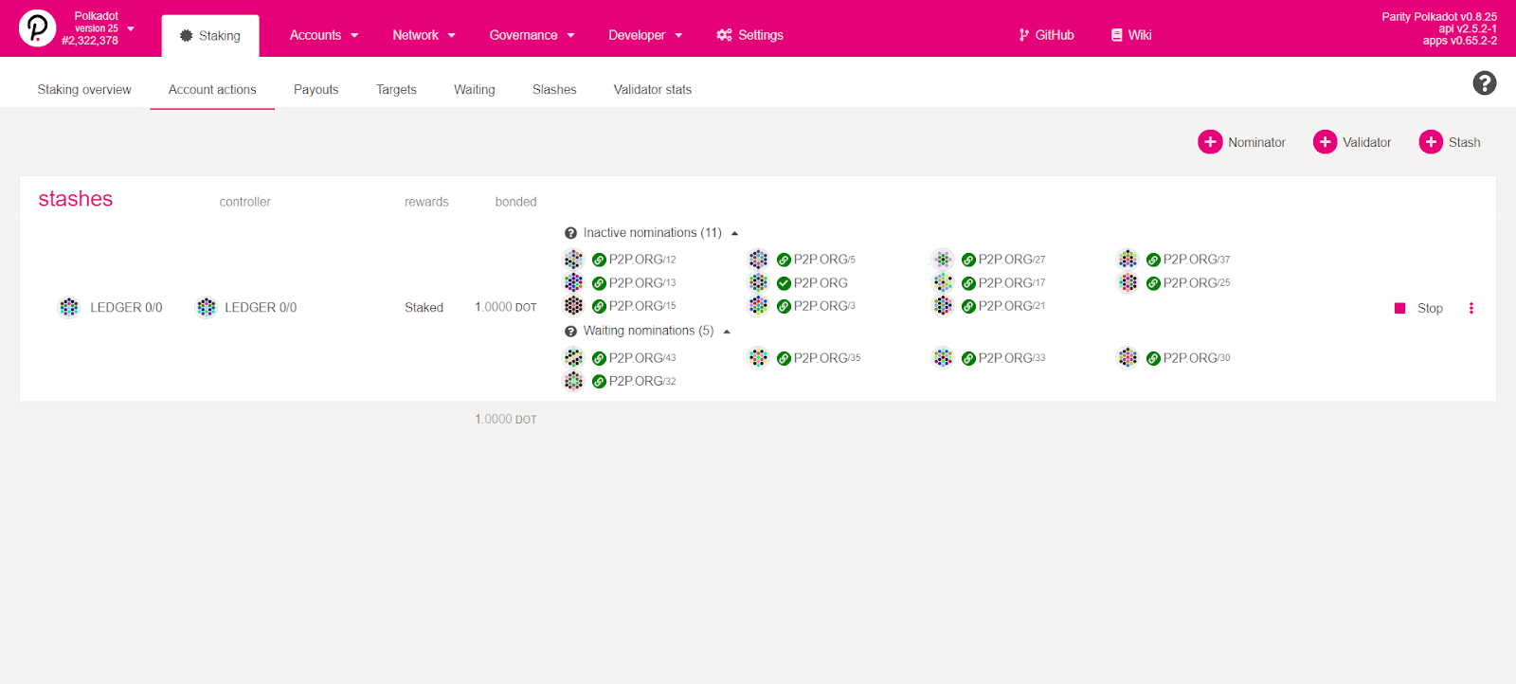Click the P2P.ORG/25 identicon
Image resolution: width=1516 pixels, height=684 pixels.
coord(1128,282)
